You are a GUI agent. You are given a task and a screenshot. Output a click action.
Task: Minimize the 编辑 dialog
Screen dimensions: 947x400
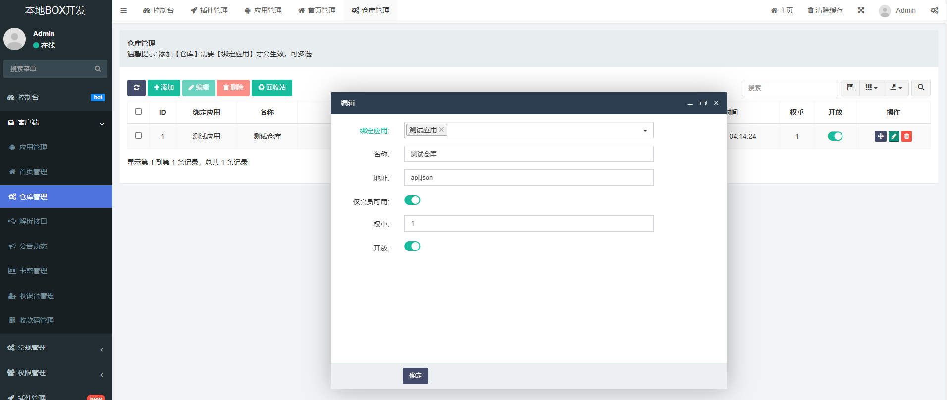[x=690, y=103]
